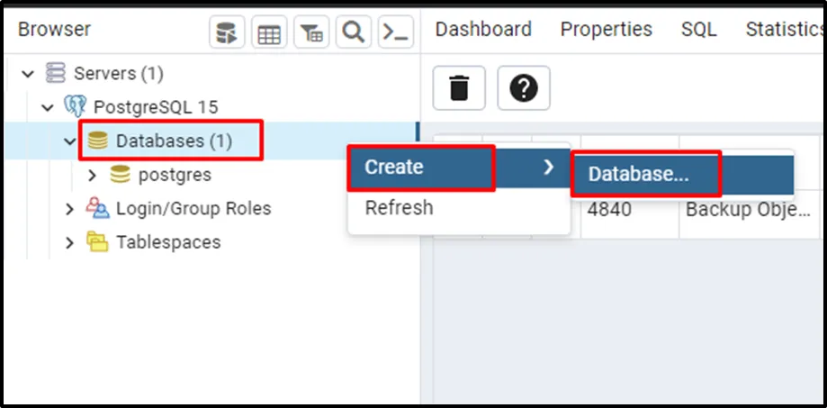Open the Search Objects magnifier icon
The image size is (827, 408).
tap(354, 33)
